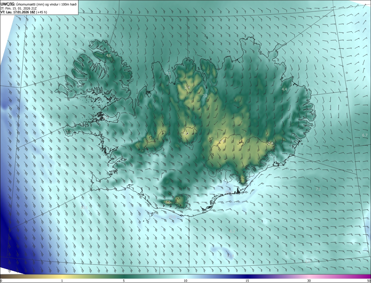Click the yellow colour band above the 1 tick

pyautogui.click(x=62, y=276)
